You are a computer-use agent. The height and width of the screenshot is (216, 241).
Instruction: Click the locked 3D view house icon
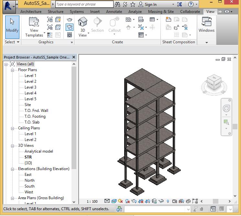[154, 201]
